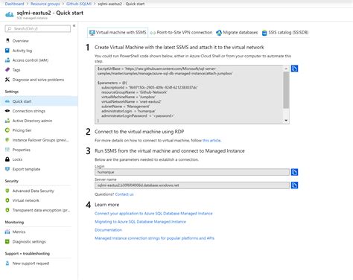Go to Dashboard breadcrumb
This screenshot has height=280, width=353.
pos(14,4)
